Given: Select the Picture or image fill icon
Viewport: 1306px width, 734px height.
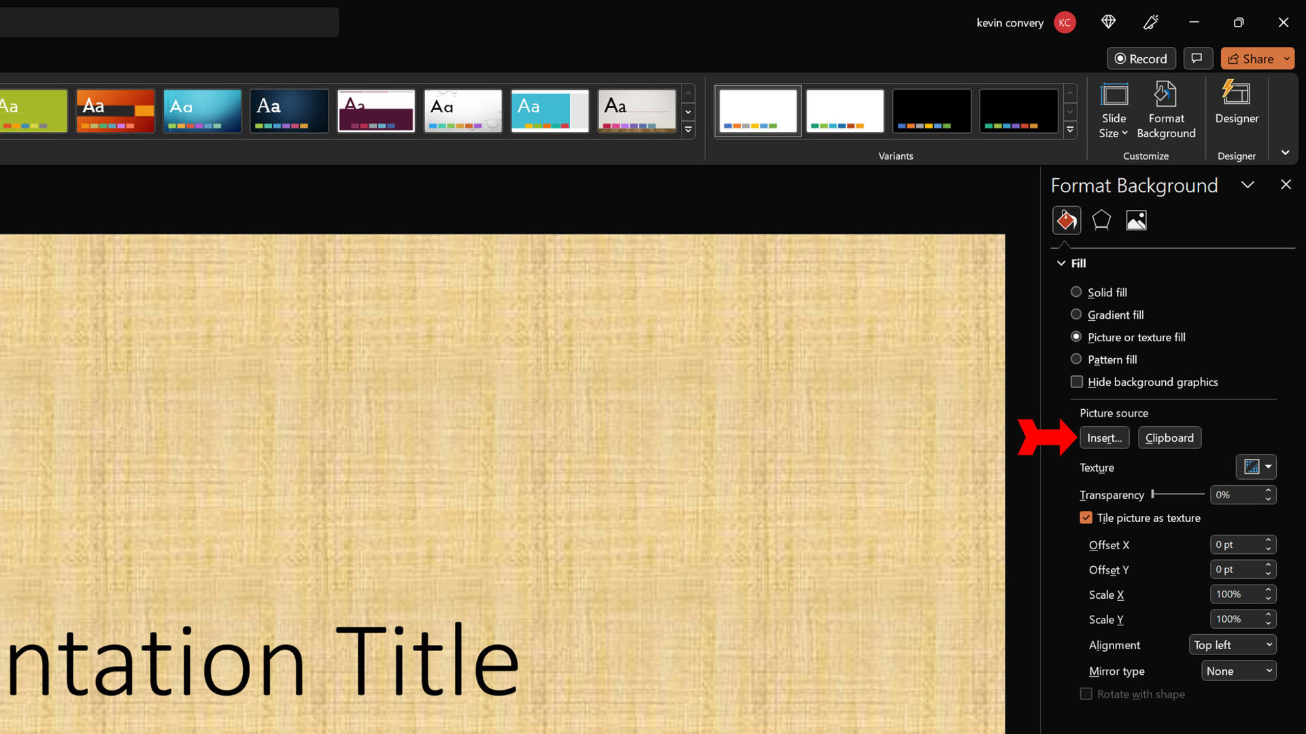Looking at the screenshot, I should (x=1135, y=220).
